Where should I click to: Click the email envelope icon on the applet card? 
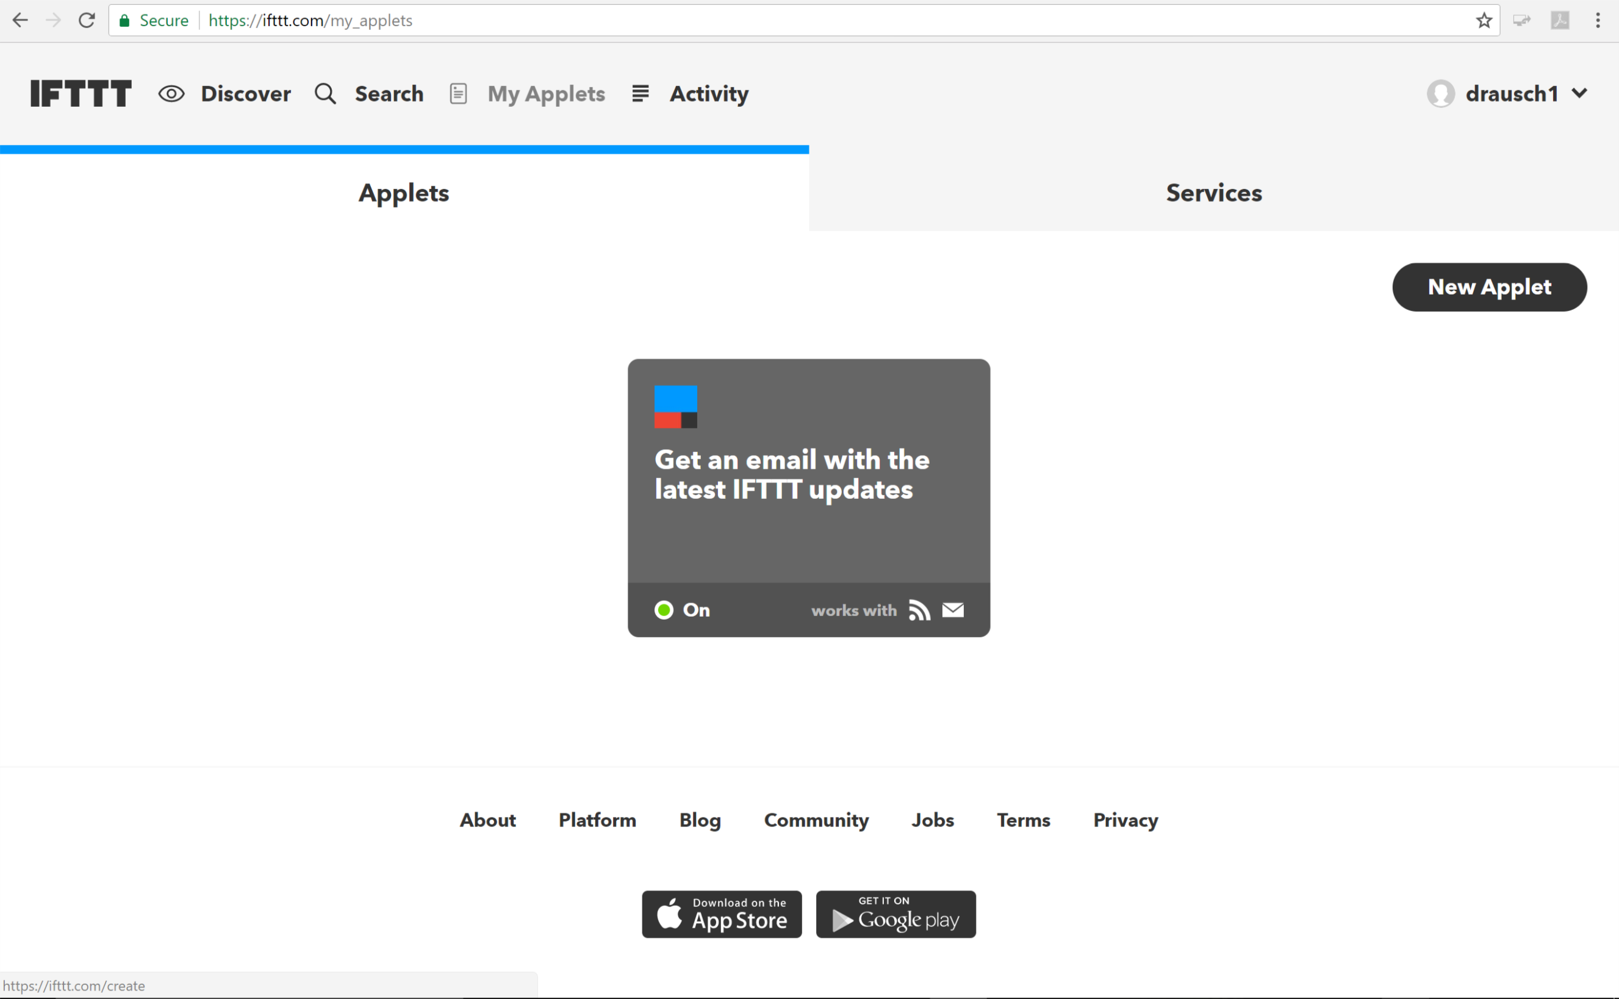(953, 609)
